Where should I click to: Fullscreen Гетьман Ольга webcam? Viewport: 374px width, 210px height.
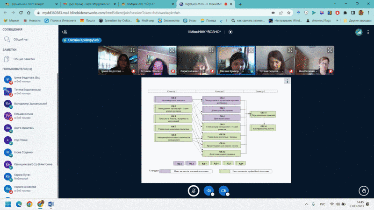[172, 50]
